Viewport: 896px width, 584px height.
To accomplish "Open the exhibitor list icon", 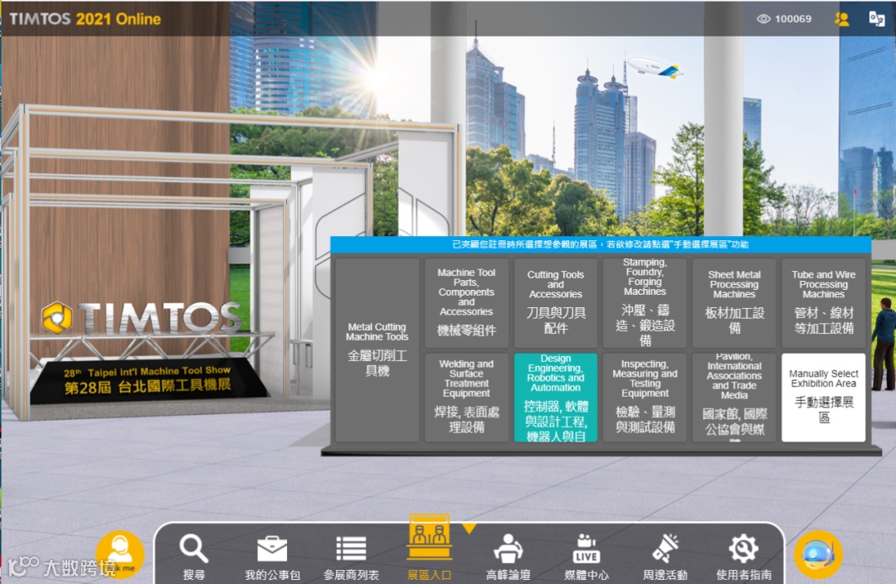I will 351,549.
